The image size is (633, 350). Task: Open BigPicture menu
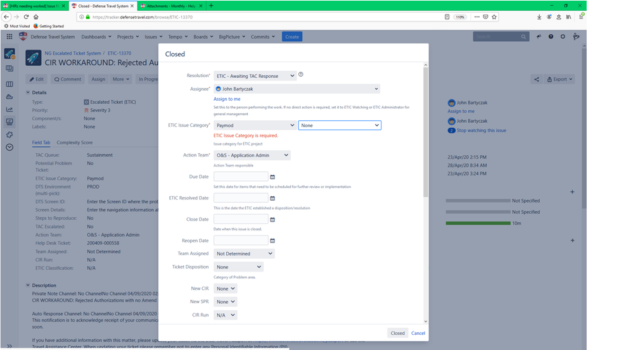(232, 37)
